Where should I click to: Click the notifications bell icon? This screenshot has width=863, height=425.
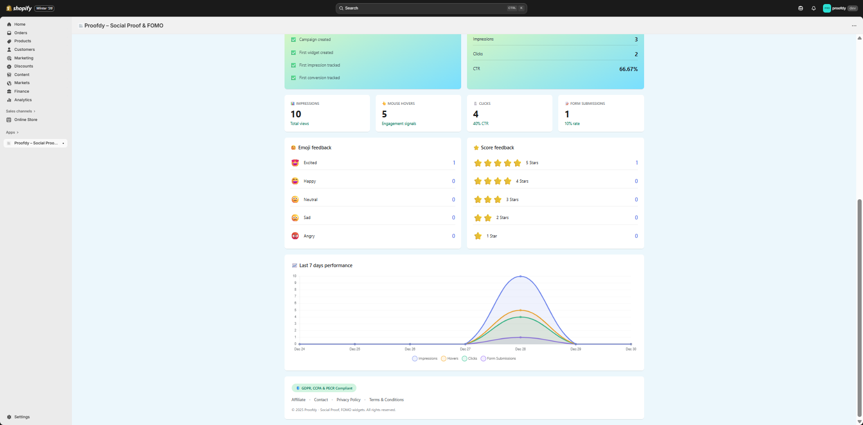(814, 8)
